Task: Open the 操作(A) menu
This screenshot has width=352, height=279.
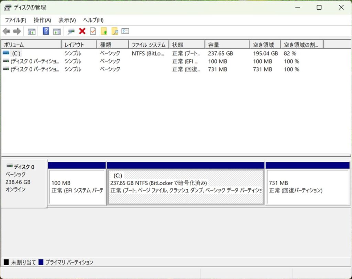Action: coord(42,20)
